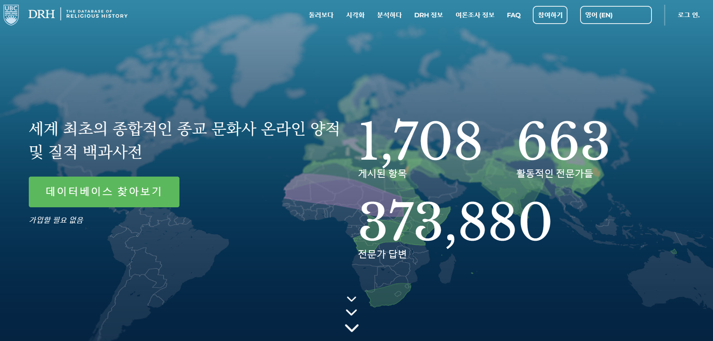
Task: Click the 가입할 필요 없음 note
Action: [56, 220]
